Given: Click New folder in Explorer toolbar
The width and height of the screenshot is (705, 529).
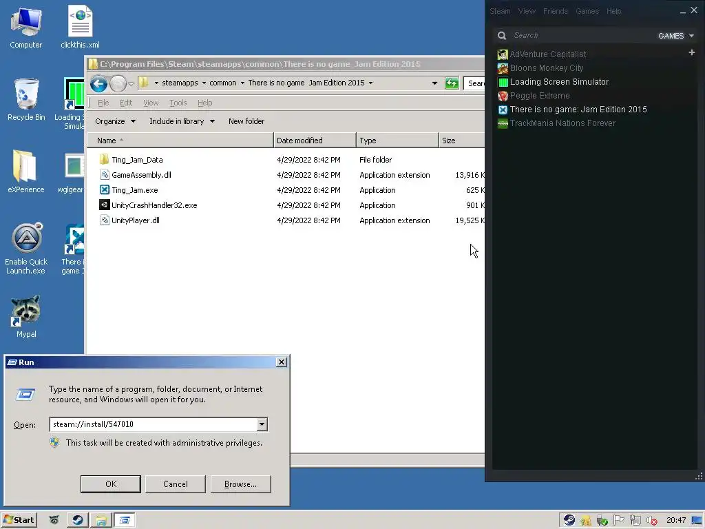Looking at the screenshot, I should (246, 121).
